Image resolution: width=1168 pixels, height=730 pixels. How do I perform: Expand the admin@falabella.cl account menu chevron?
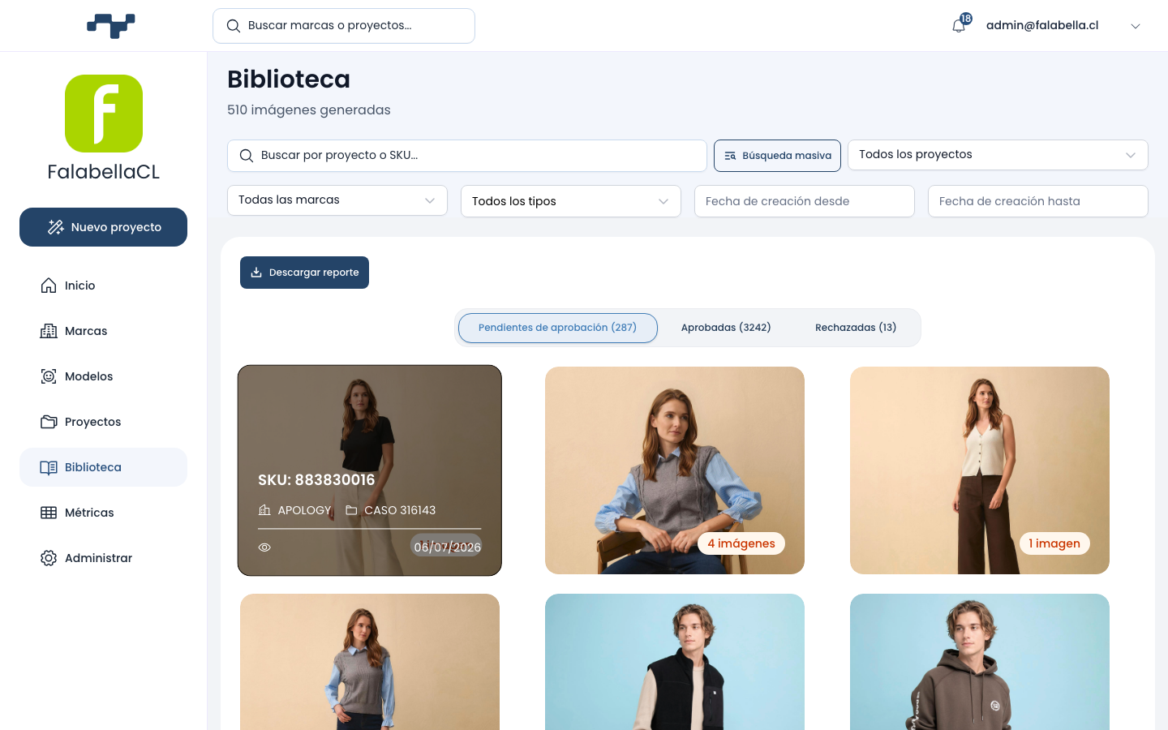coord(1136,26)
